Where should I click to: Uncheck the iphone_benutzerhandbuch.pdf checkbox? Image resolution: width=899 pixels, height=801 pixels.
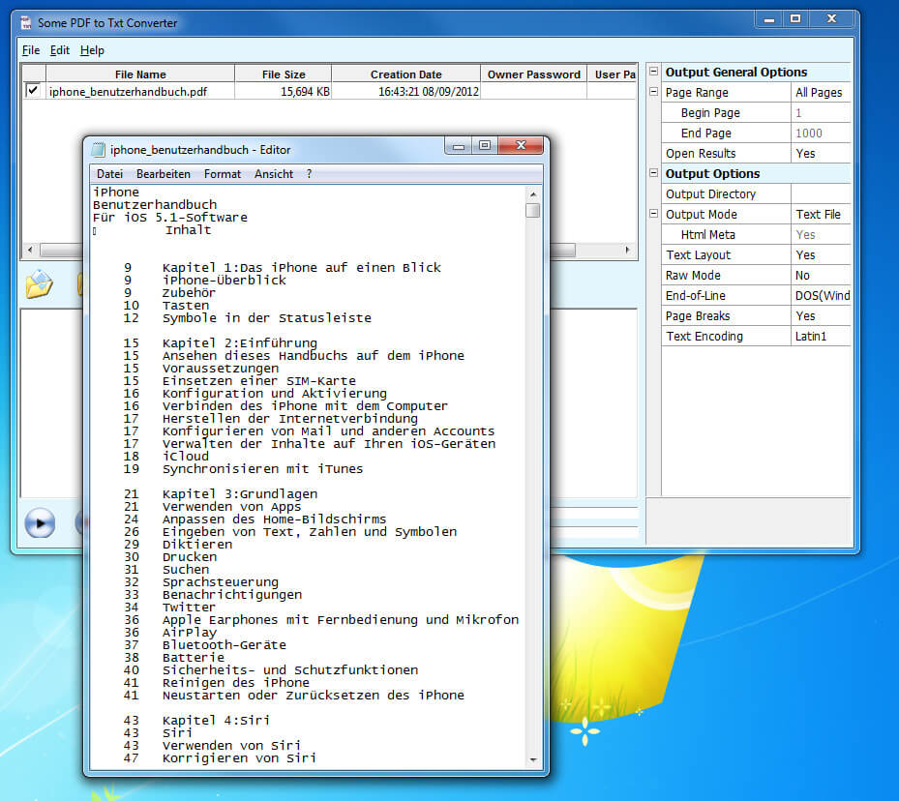(32, 90)
